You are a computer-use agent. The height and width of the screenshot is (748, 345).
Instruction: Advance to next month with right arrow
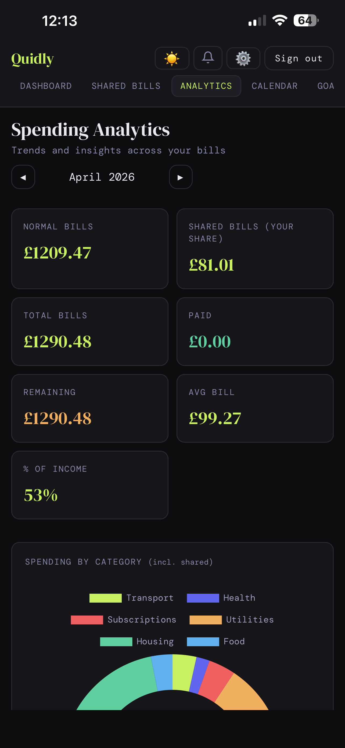pos(181,177)
